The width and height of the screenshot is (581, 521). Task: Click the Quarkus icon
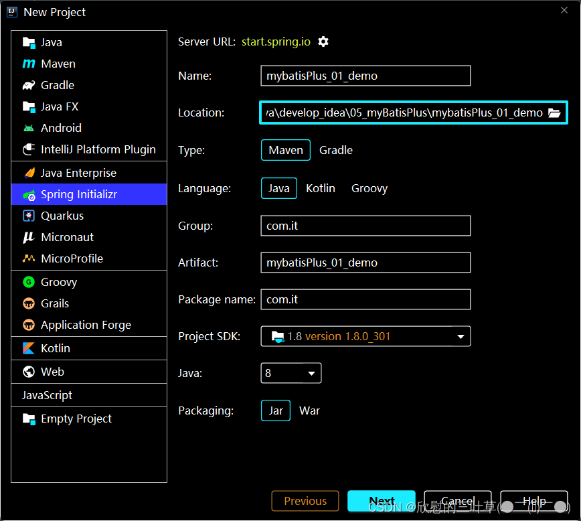[x=29, y=216]
